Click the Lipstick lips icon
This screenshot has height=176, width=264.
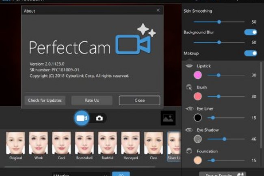tap(189, 66)
